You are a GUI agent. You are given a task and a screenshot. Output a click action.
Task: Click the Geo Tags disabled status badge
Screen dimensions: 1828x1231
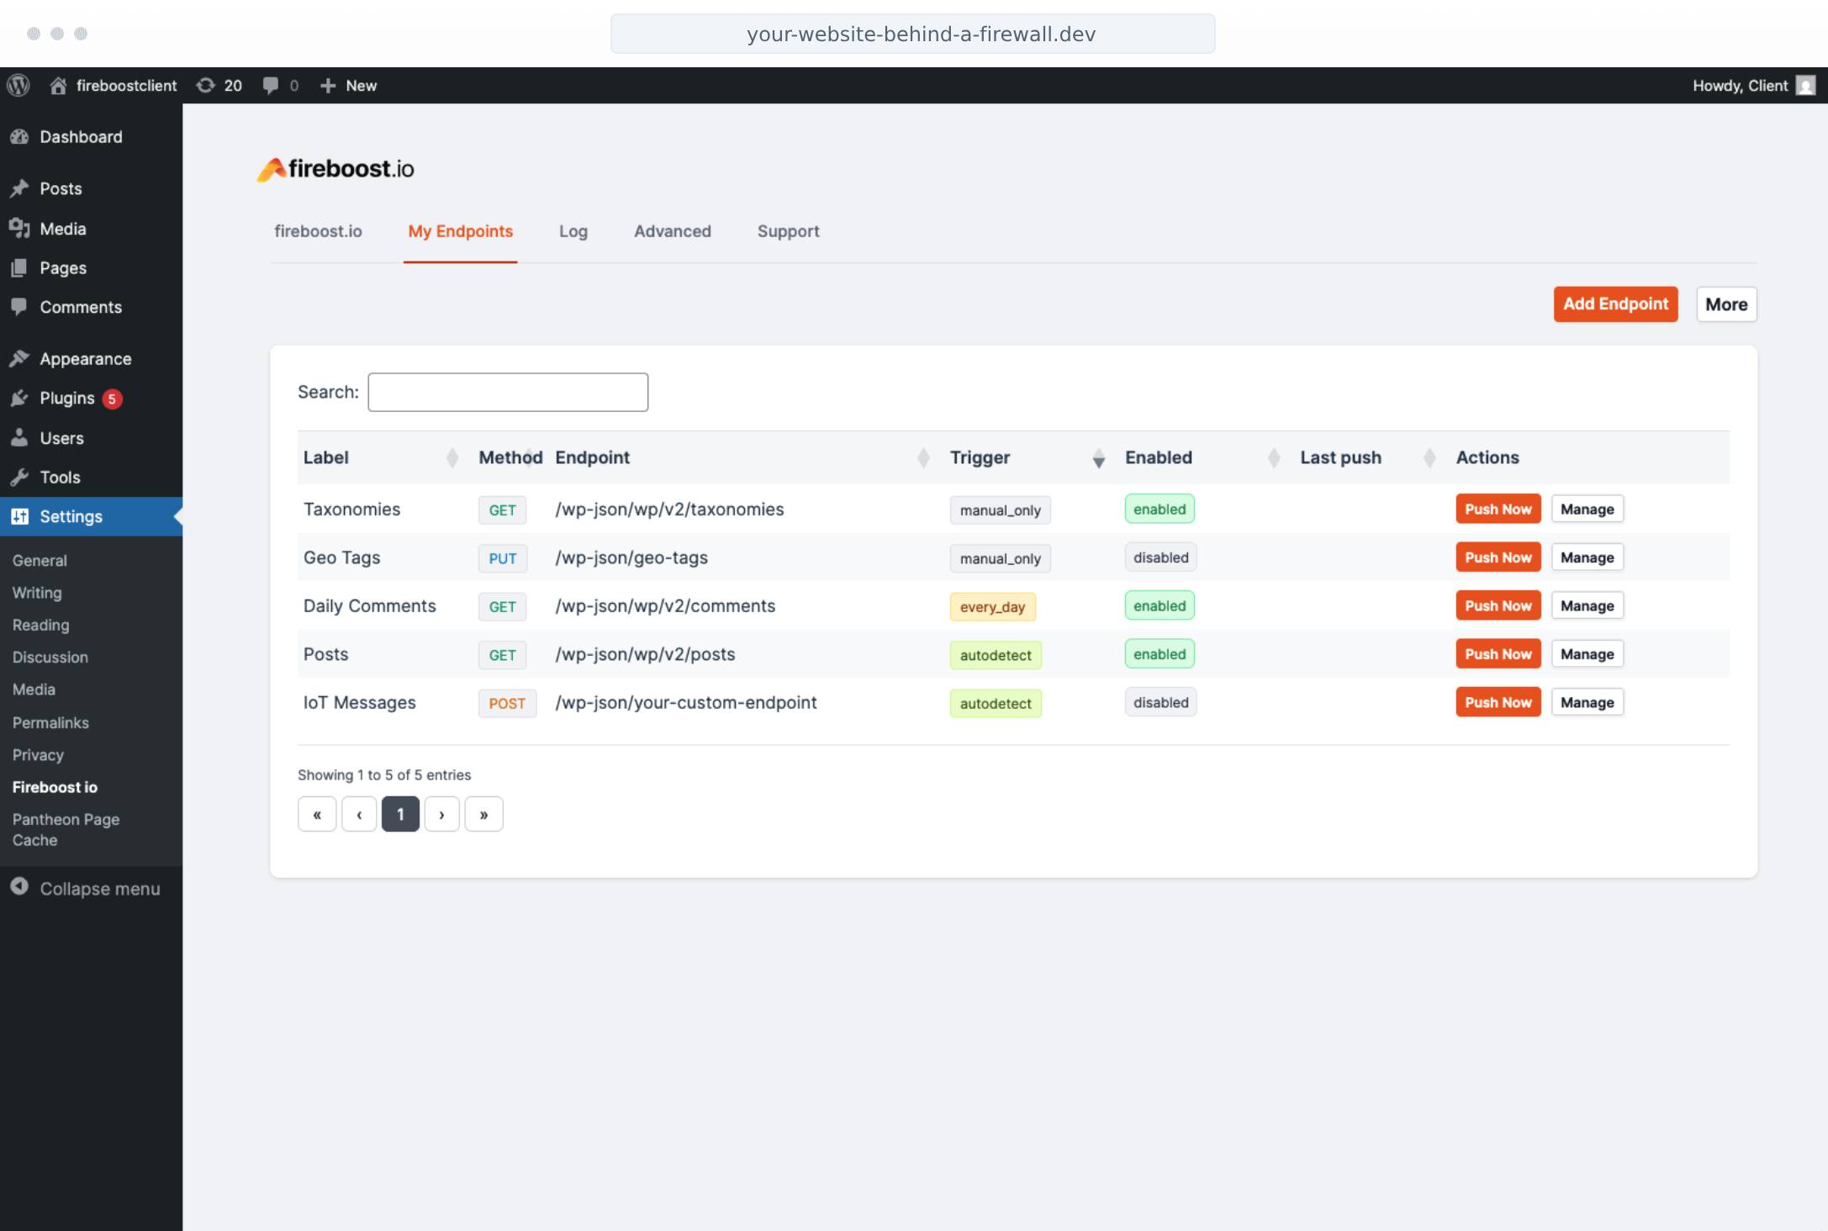point(1160,557)
